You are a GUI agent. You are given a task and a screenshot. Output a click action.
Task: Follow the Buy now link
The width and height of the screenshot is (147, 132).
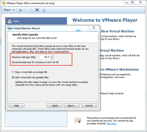(112, 123)
